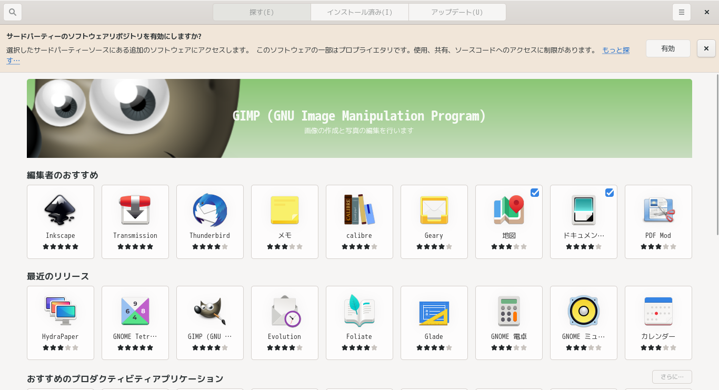The width and height of the screenshot is (719, 390).
Task: Click installed checkmark on ドキュメン… tile
Action: [x=610, y=193]
